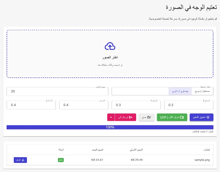Click the trash icon on clear button

click(149, 117)
